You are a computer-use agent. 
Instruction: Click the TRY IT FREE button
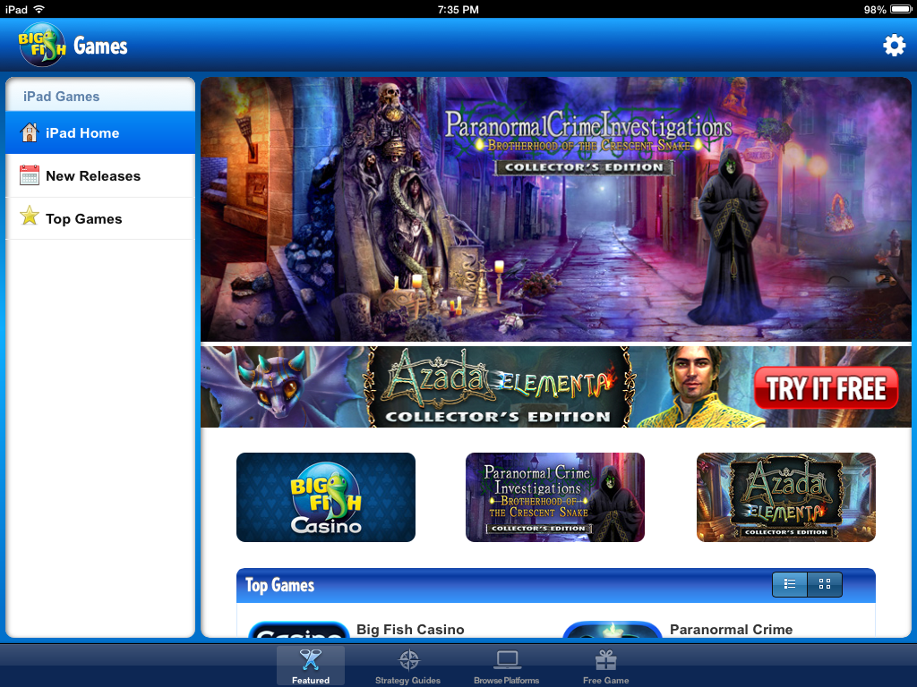[x=826, y=388]
